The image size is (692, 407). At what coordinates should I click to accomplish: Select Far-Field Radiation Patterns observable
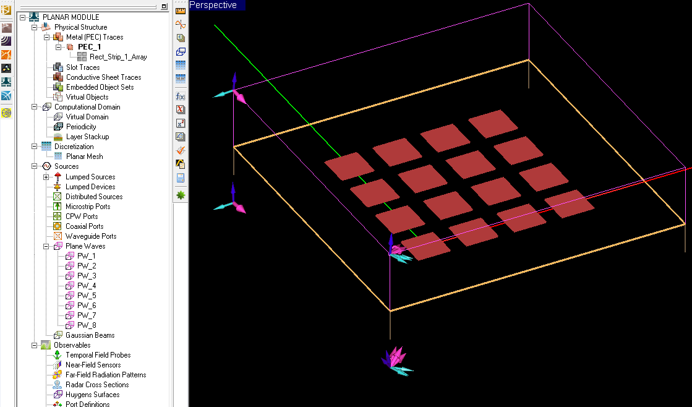click(x=106, y=375)
